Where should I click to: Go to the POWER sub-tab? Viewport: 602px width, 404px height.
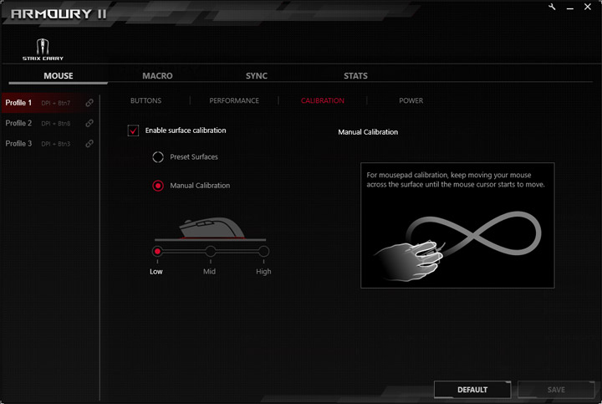tap(411, 100)
